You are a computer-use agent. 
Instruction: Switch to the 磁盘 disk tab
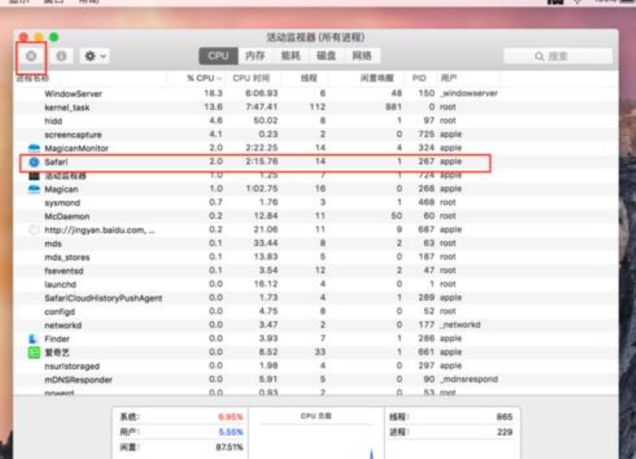pos(326,56)
